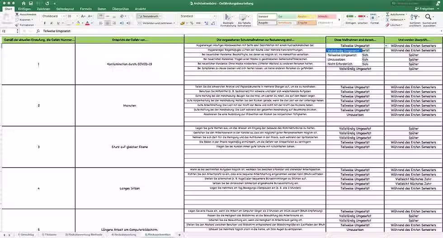The height and width of the screenshot is (238, 443).
Task: Align text left
Action: (100, 23)
